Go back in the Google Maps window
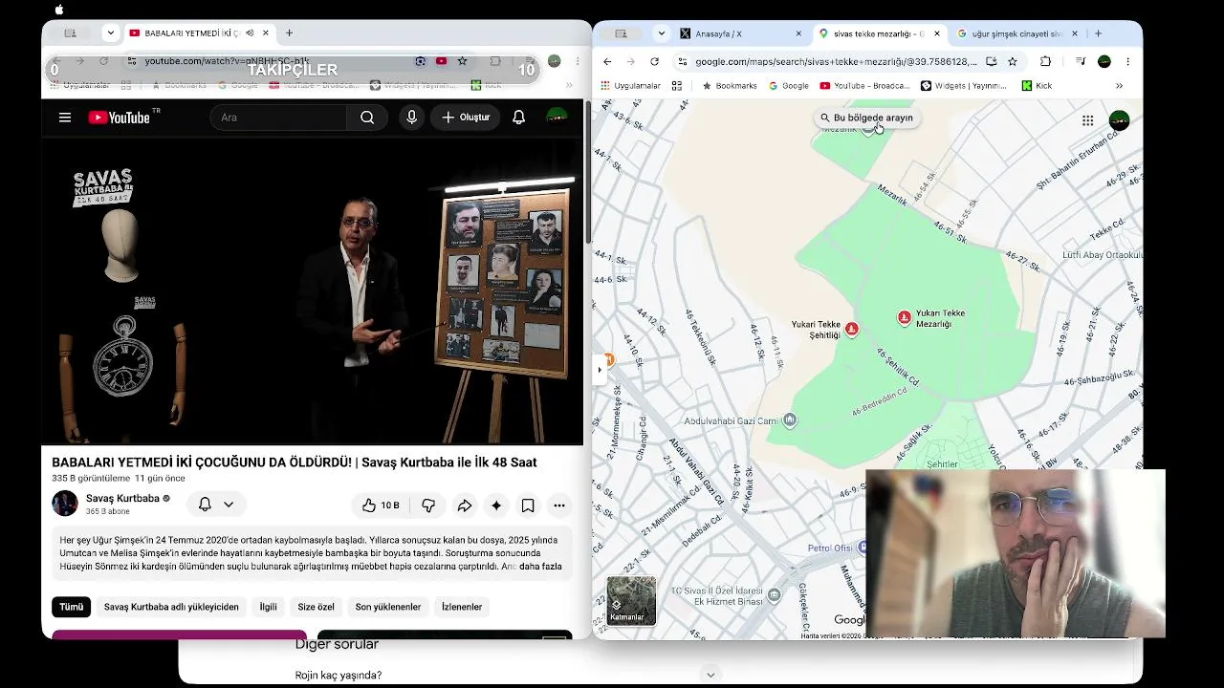 coord(607,61)
